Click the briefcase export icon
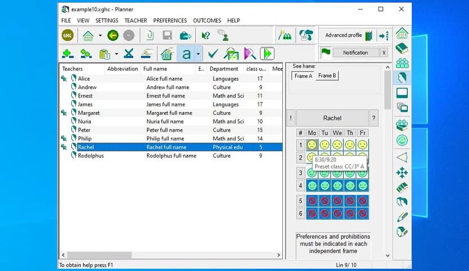The width and height of the screenshot is (469, 271). 186,36
